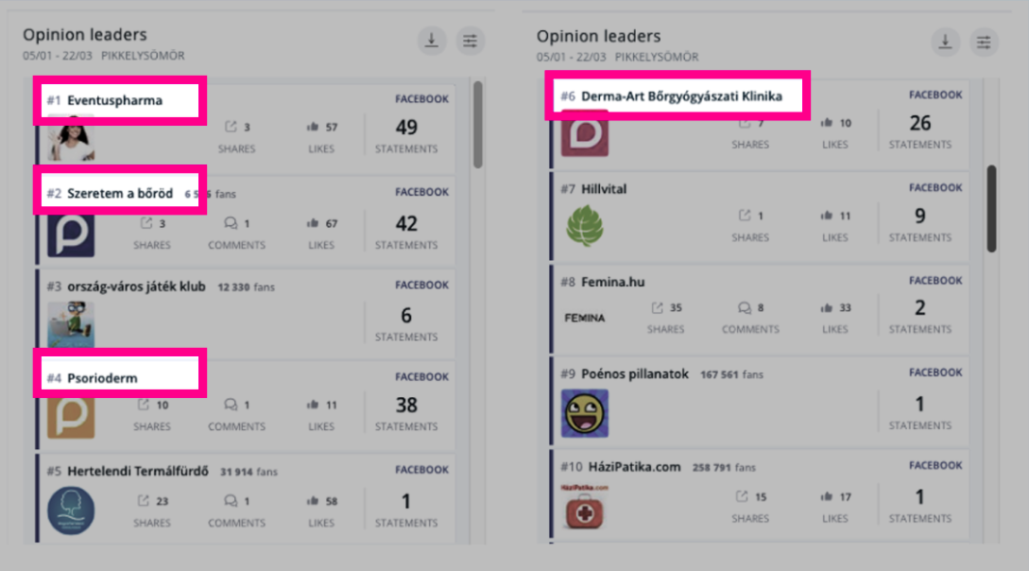Open Eventuspharma opinion leader entry
The height and width of the screenshot is (571, 1029).
[x=114, y=100]
